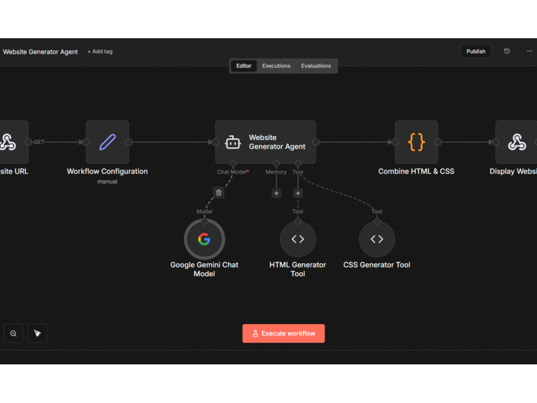
Task: Click the GET output connector of site URL node
Action: [28, 142]
